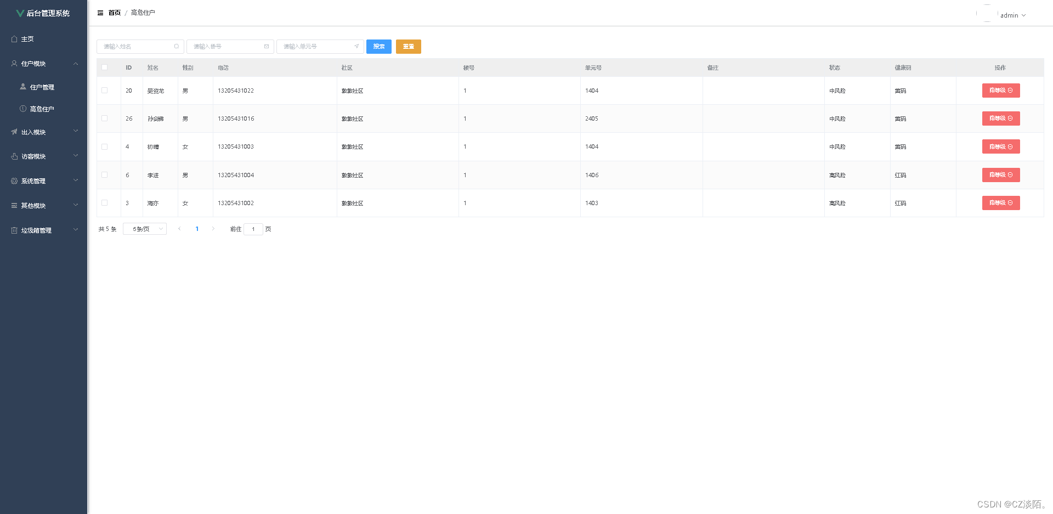The width and height of the screenshot is (1053, 514).
Task: Click the arrow icon inside the 请输入单元号 field
Action: click(x=356, y=46)
